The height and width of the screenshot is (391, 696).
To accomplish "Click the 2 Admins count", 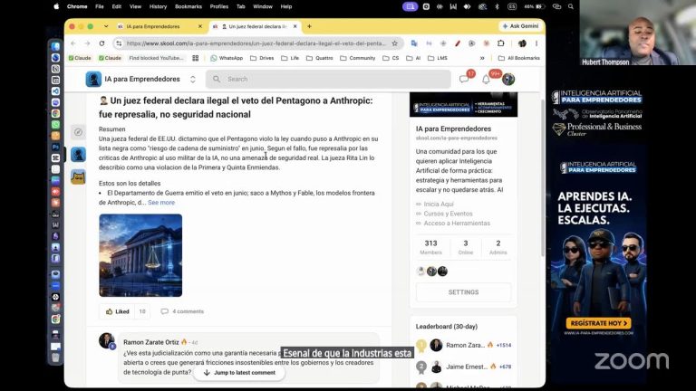I will [x=498, y=247].
